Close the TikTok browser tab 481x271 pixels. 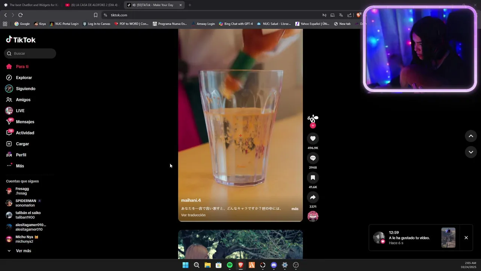[180, 5]
